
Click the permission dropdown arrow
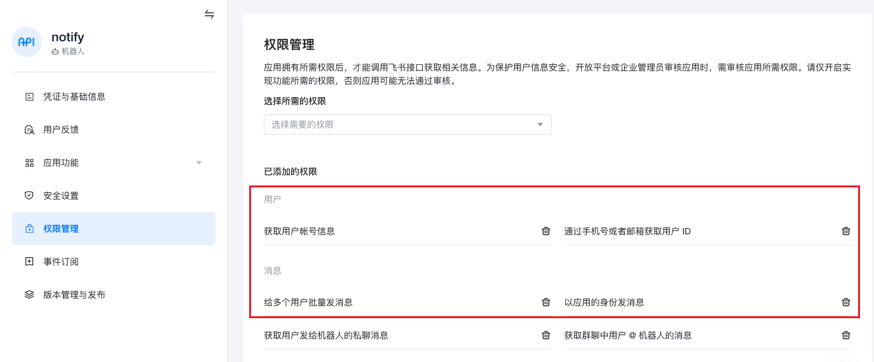pos(540,124)
